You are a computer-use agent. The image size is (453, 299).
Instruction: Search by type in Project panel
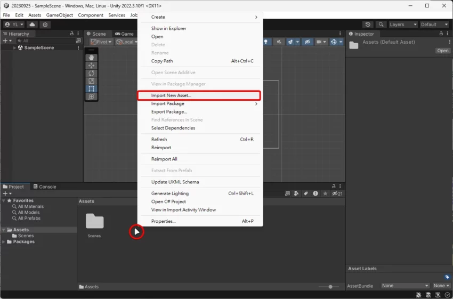pyautogui.click(x=296, y=193)
